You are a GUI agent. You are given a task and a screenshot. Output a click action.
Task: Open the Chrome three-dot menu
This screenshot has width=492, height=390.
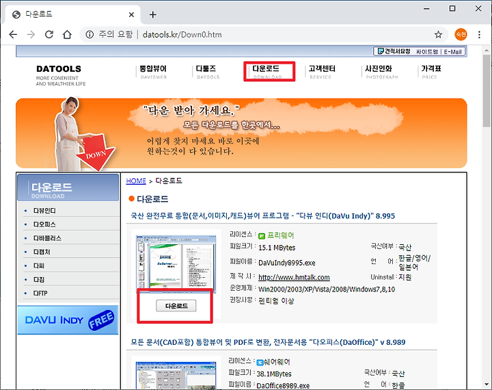[x=479, y=34]
